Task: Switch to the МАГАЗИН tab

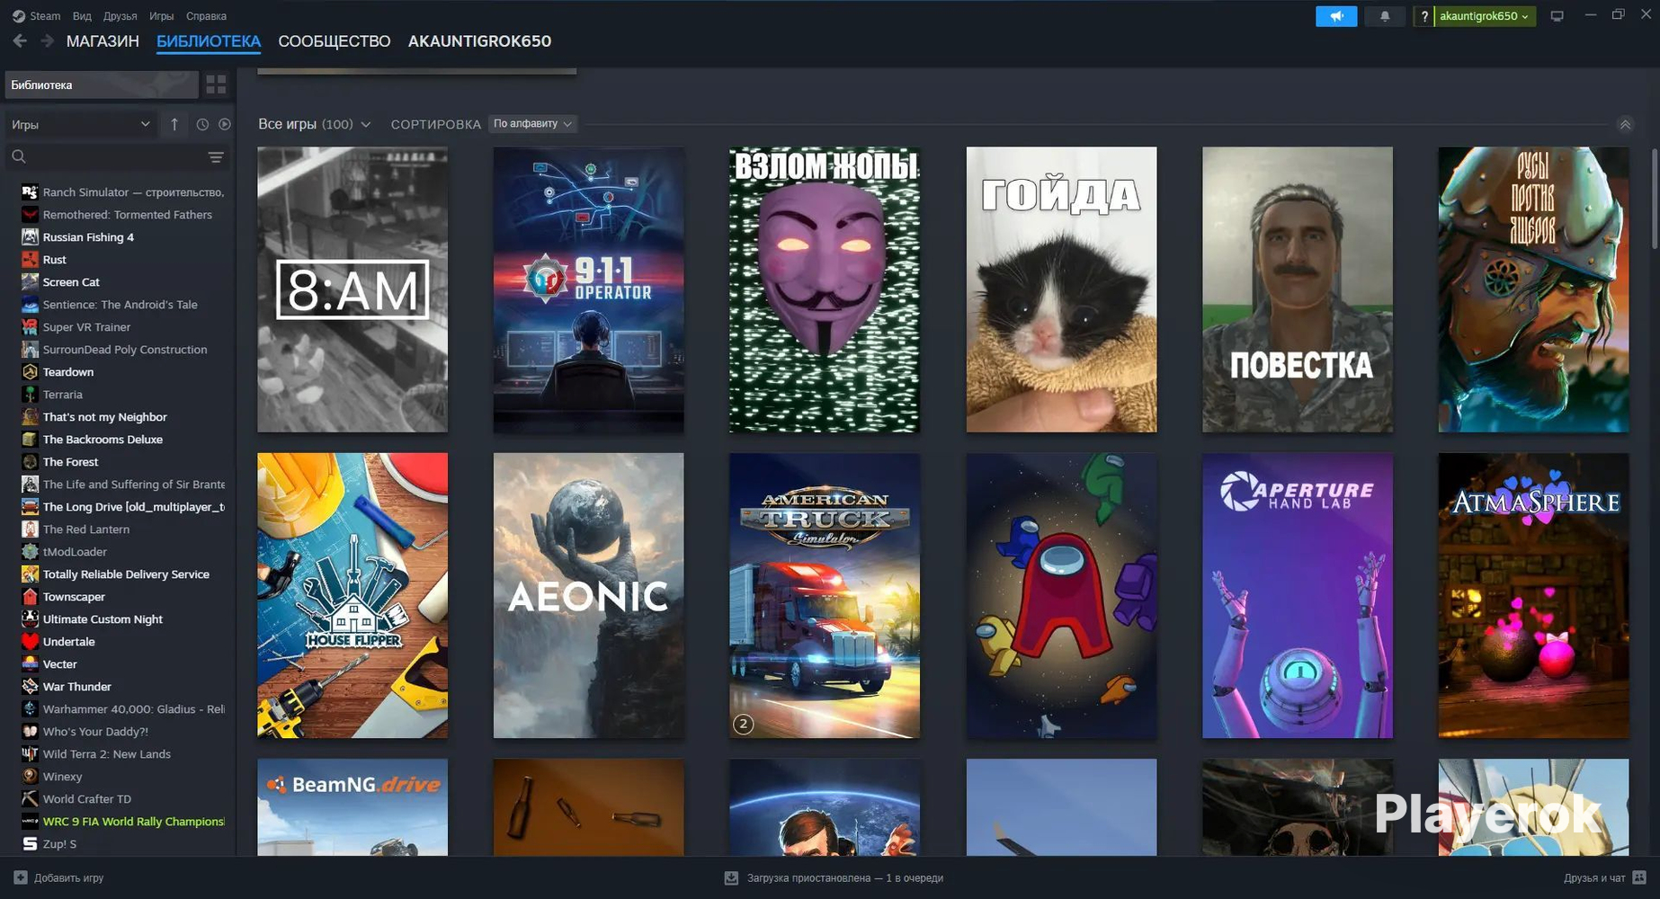Action: 103,41
